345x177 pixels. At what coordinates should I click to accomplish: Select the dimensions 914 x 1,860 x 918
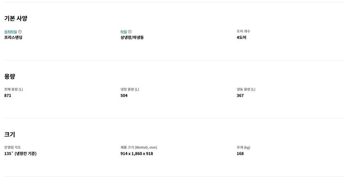coord(137,153)
